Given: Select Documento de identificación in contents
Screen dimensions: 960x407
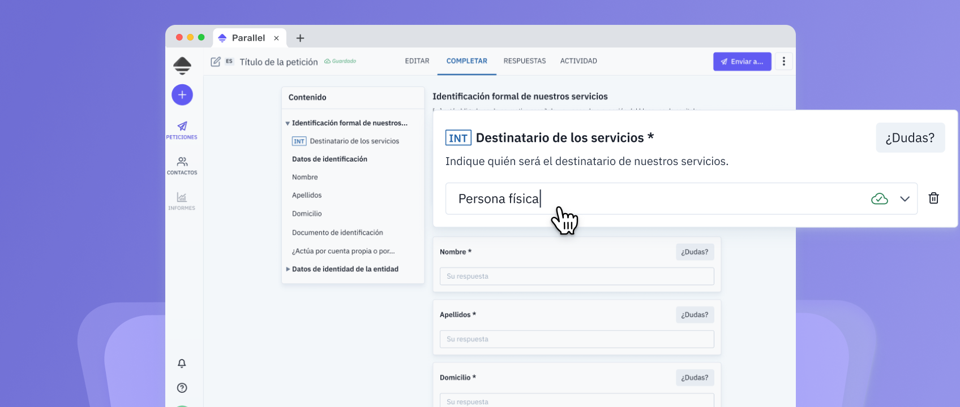Looking at the screenshot, I should 337,232.
